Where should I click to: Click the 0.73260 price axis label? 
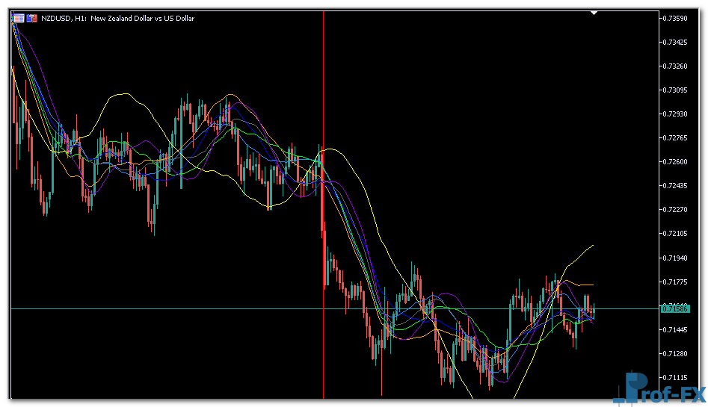676,66
